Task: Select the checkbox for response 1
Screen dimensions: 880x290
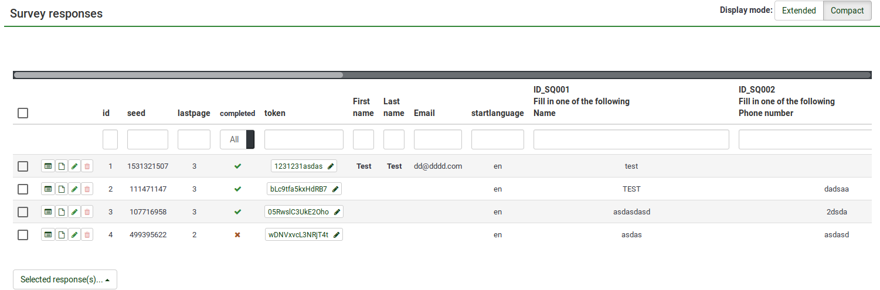Action: tap(23, 166)
